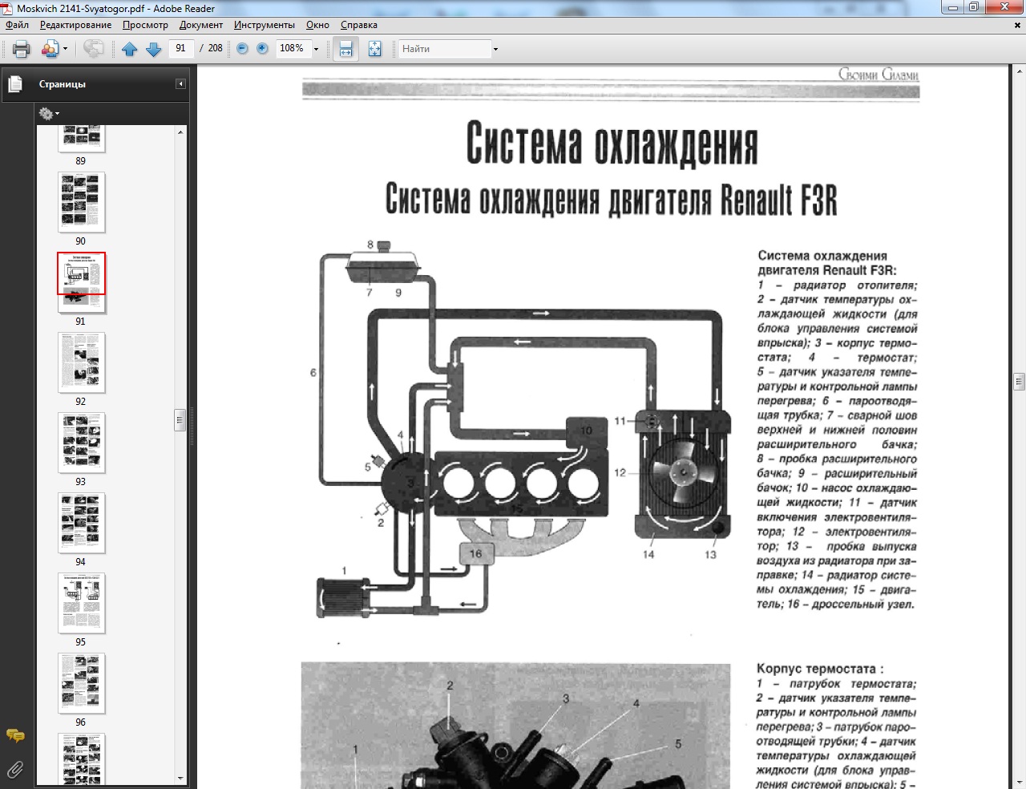Click the Свoими Силами header text

(879, 75)
